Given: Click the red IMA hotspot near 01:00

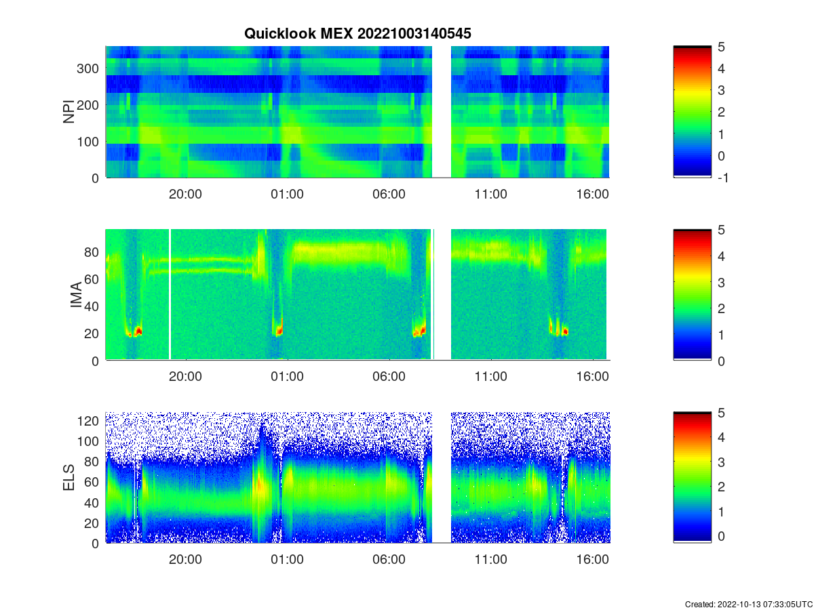Looking at the screenshot, I should tap(278, 331).
